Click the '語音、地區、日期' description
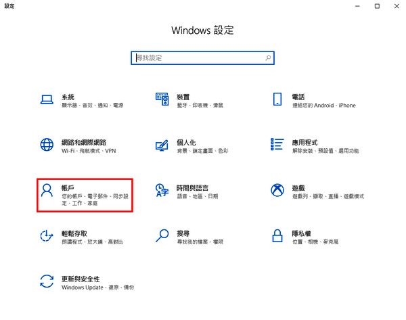406x320 pixels. click(198, 196)
